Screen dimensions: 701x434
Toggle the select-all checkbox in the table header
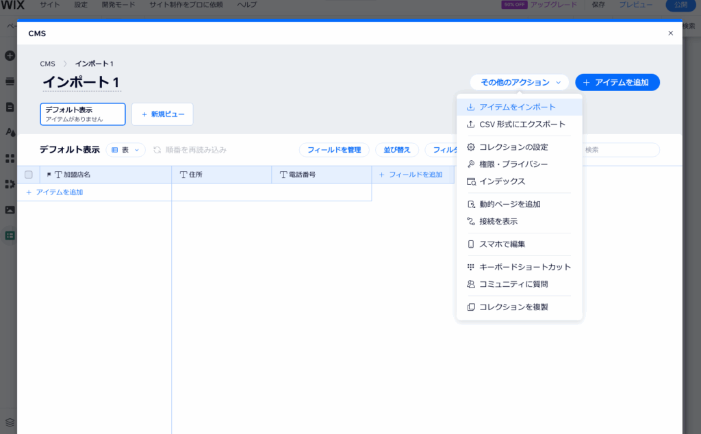(28, 175)
